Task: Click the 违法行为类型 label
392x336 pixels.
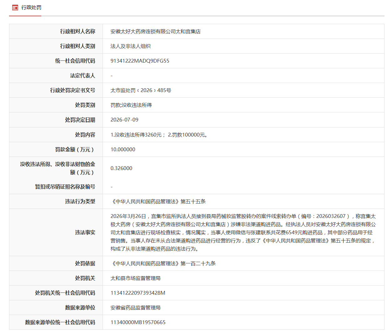Action: [x=80, y=201]
